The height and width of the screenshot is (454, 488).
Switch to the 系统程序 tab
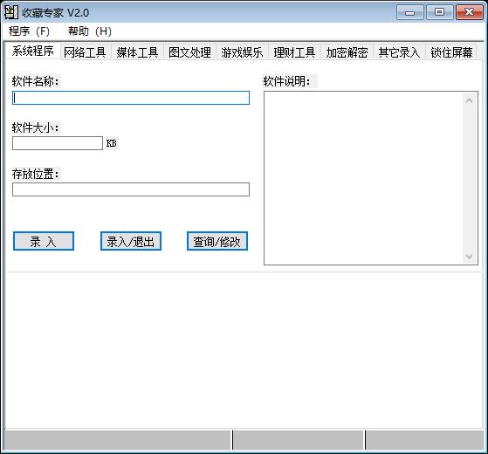pos(32,51)
